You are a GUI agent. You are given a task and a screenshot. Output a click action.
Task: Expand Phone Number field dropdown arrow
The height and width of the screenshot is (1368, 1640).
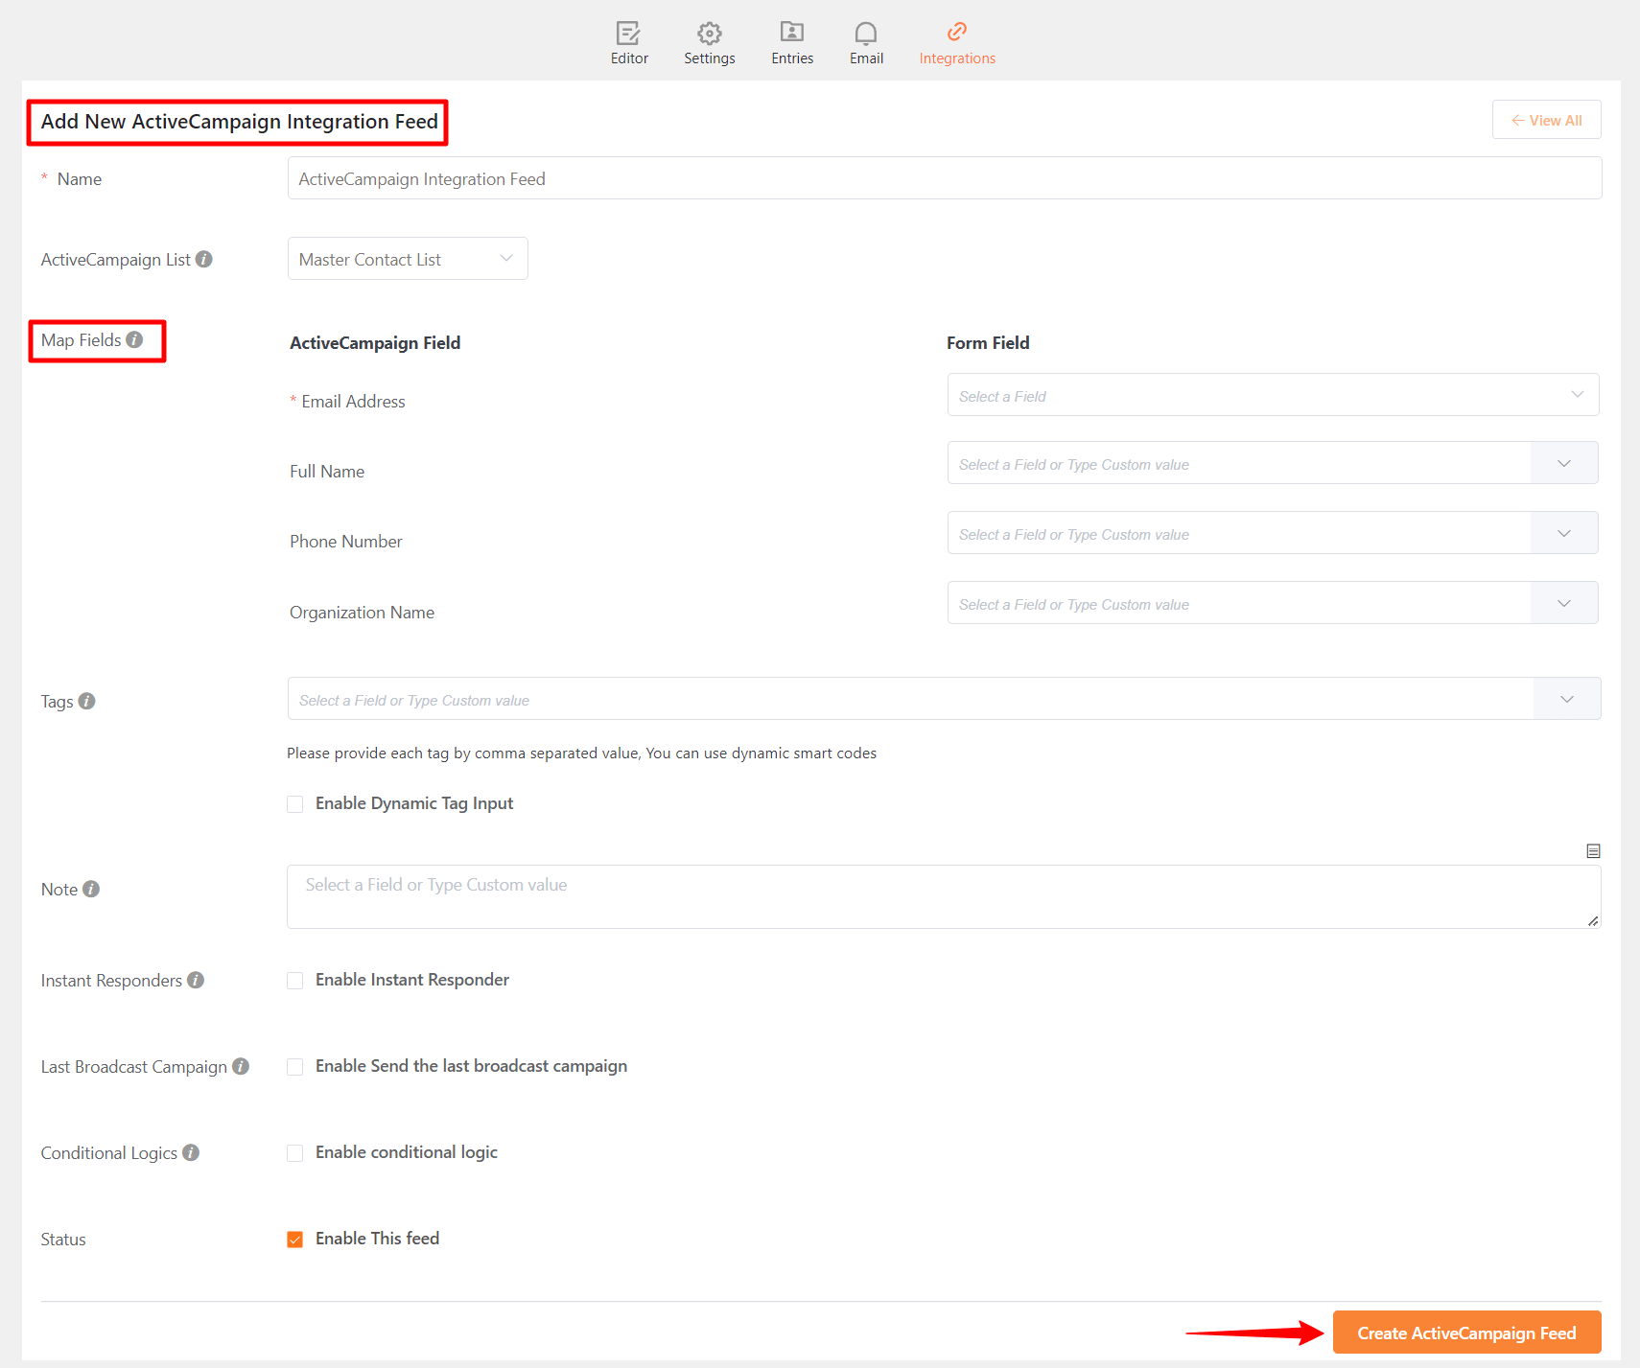pos(1564,533)
